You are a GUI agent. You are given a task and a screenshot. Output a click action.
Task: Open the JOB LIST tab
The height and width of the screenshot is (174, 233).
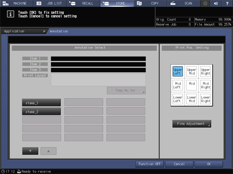tap(50, 3)
